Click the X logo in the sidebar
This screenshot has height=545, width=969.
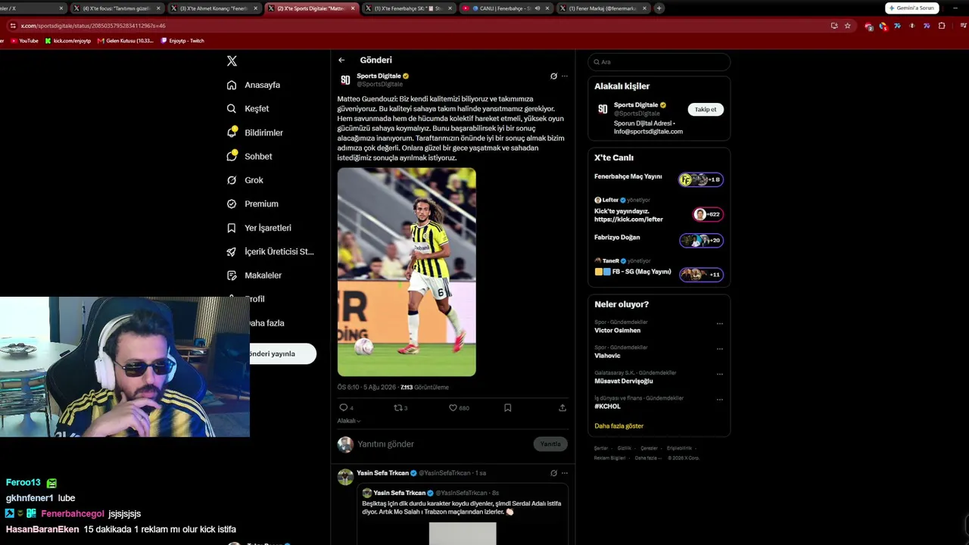click(232, 61)
